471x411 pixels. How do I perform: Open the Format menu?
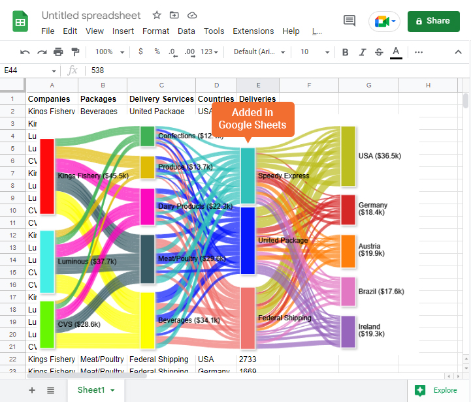tap(155, 31)
